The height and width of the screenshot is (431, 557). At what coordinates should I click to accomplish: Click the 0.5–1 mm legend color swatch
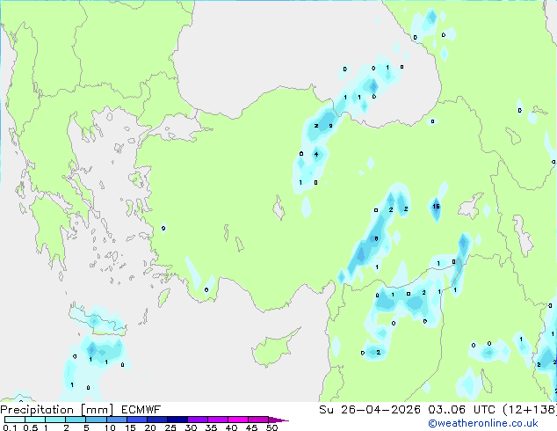pos(35,420)
